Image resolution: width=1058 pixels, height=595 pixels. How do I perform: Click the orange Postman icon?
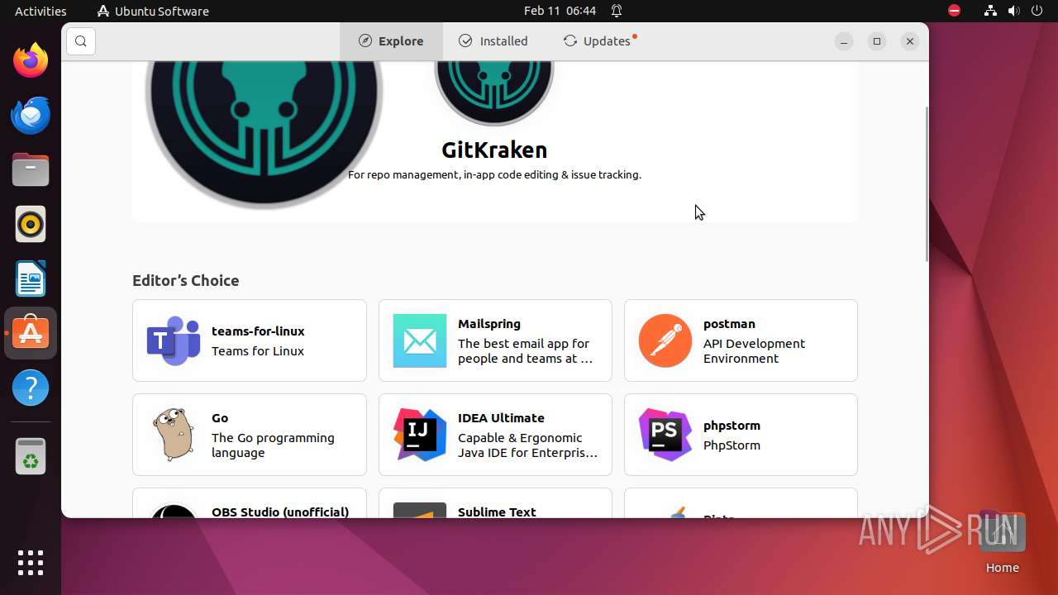point(665,340)
